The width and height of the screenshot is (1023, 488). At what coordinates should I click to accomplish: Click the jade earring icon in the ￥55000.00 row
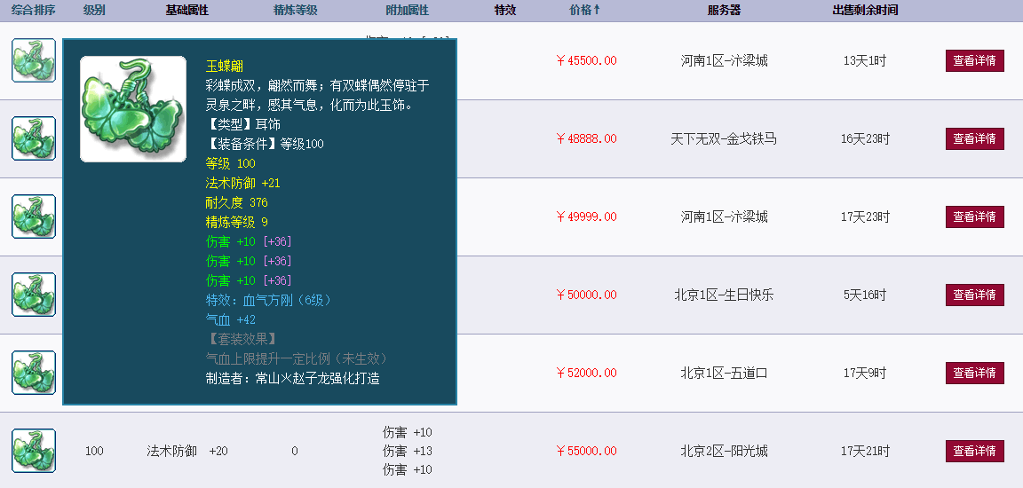[x=33, y=451]
